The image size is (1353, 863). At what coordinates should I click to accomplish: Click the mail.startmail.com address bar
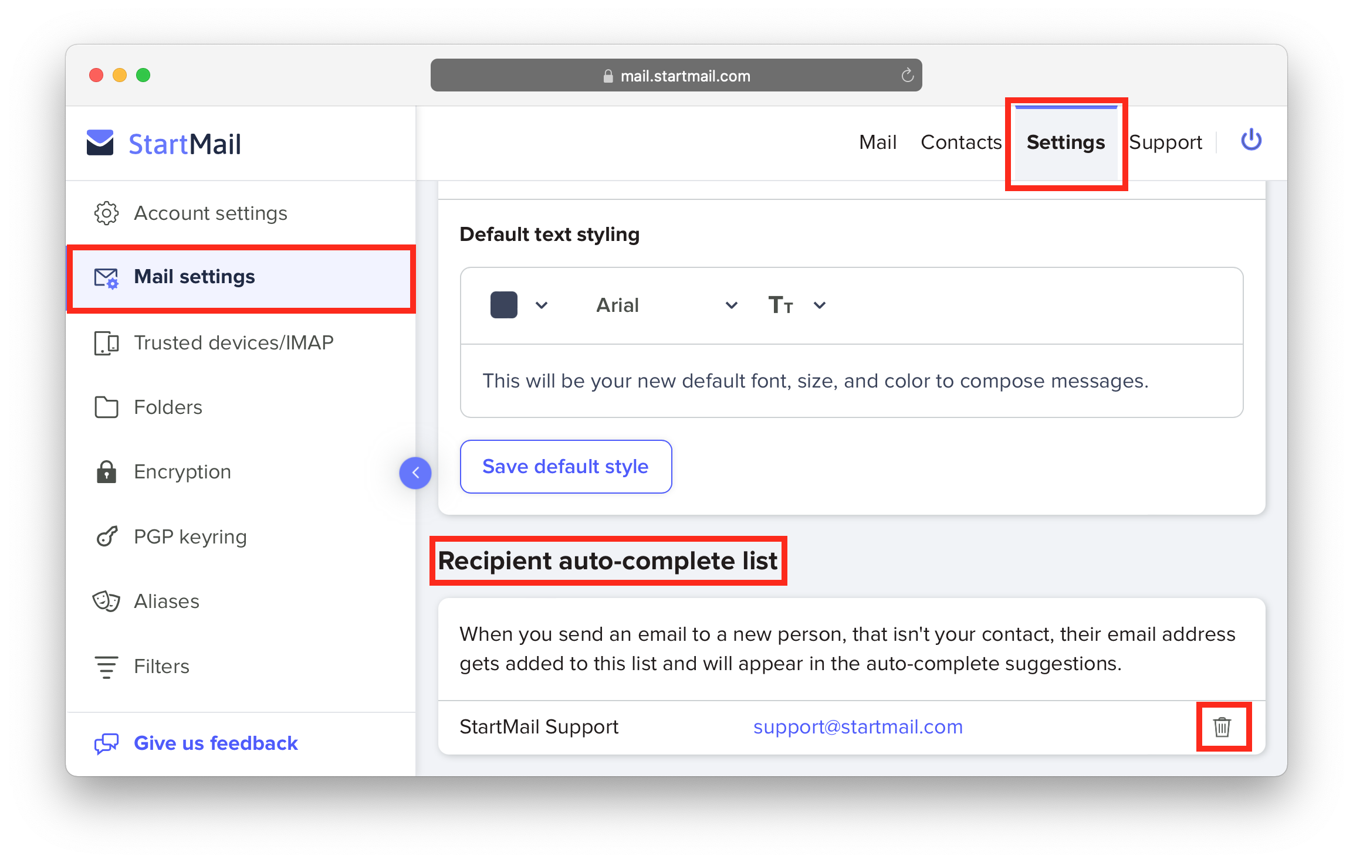coord(676,75)
